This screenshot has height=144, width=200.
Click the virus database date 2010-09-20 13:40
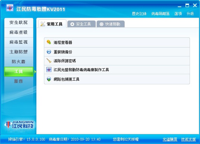(x=86, y=139)
